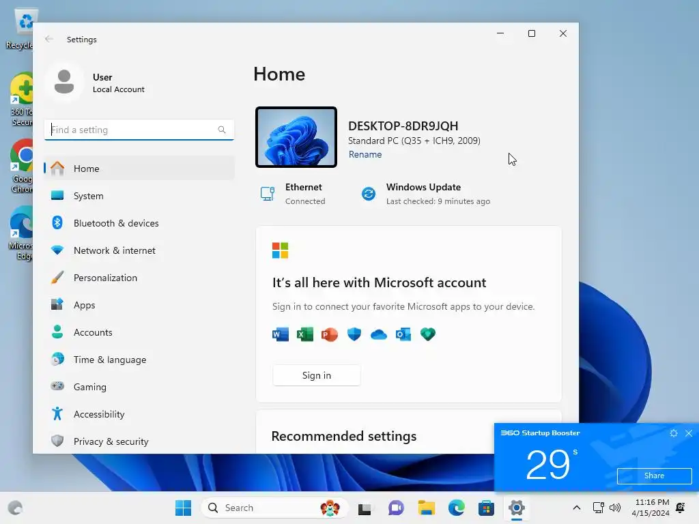This screenshot has width=699, height=524.
Task: Show hidden icons in system tray
Action: (x=576, y=508)
